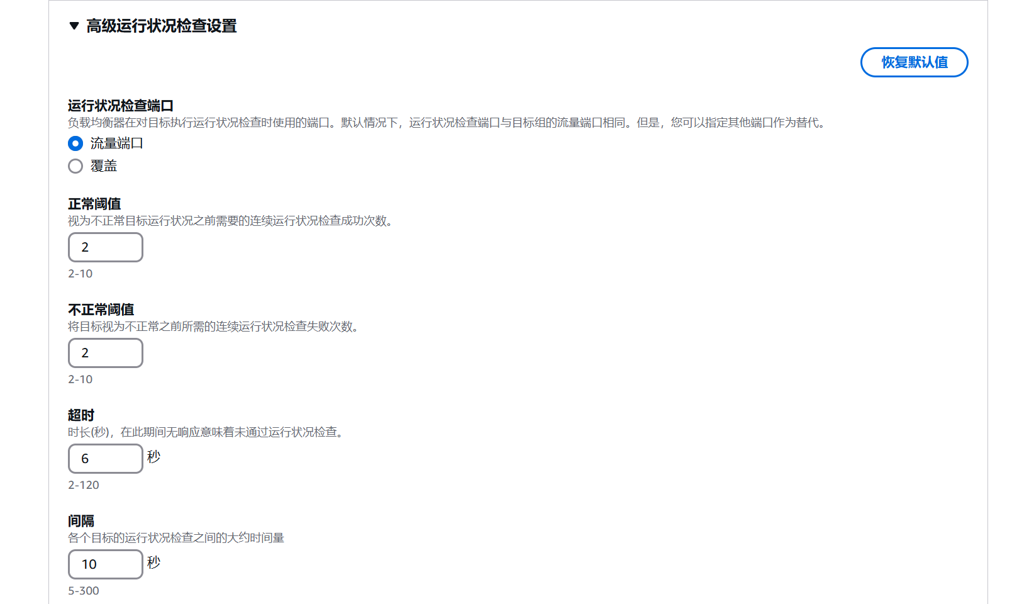Click the 恢复默认值 button

coord(914,62)
